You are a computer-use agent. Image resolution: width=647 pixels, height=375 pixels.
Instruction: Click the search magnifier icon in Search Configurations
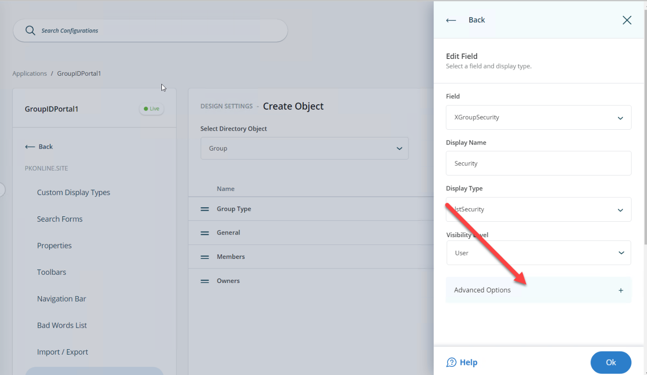pyautogui.click(x=30, y=30)
